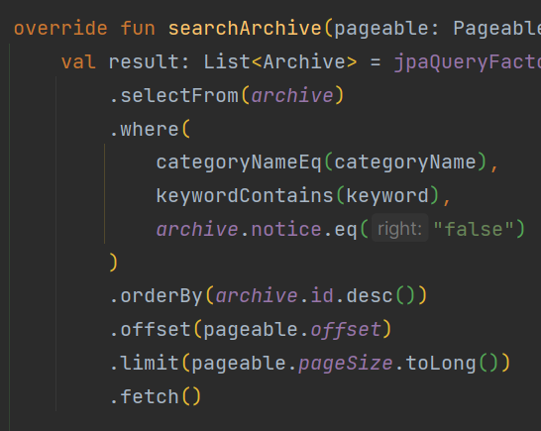Click the id property in orderBy
This screenshot has height=431, width=541.
tap(322, 296)
